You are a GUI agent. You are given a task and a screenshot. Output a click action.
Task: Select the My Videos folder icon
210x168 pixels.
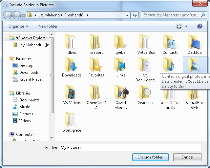71,92
